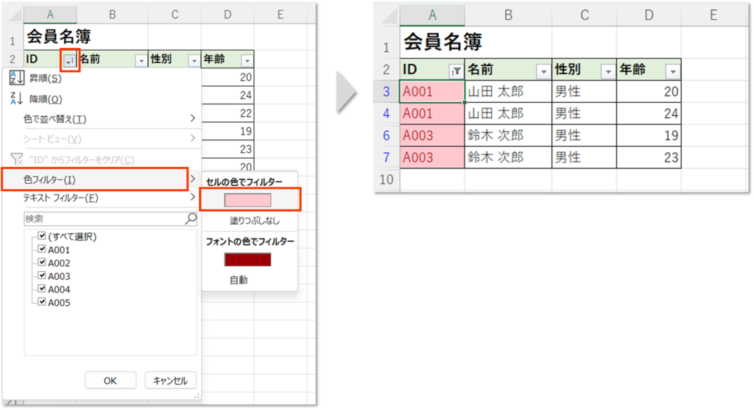This screenshot has width=754, height=410.
Task: Open 名前 filter dropdown in right sheet
Action: pos(543,71)
